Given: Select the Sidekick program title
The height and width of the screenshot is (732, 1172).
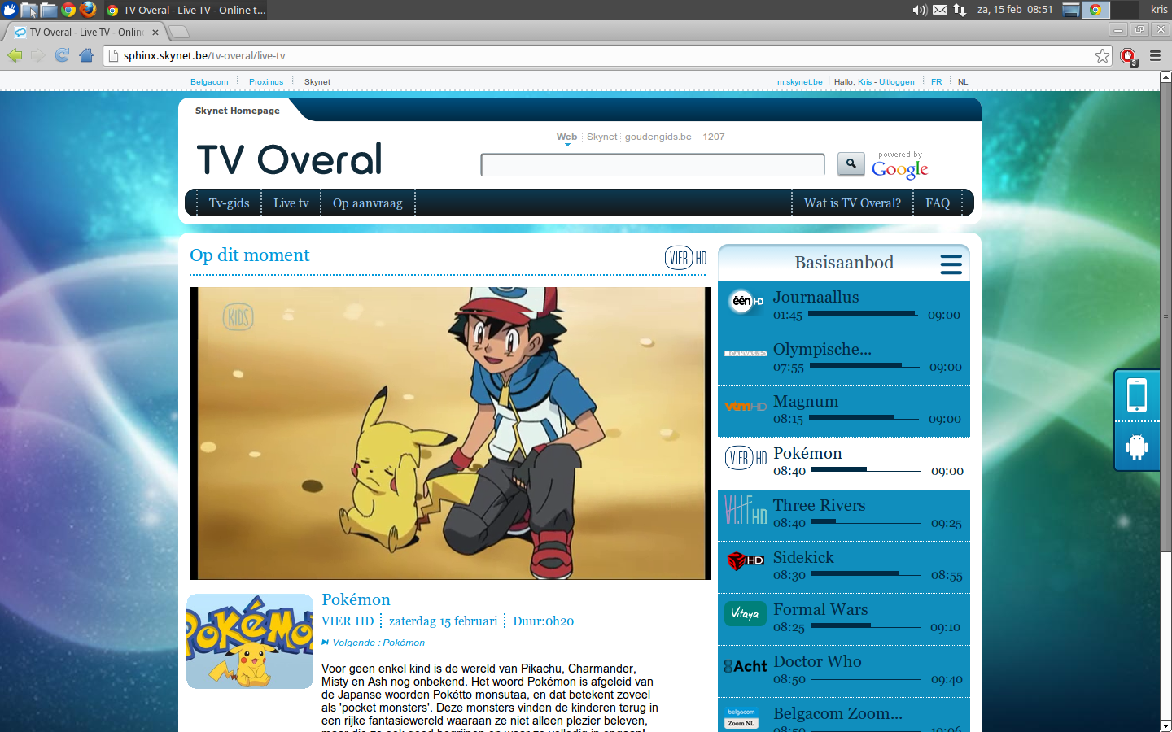Looking at the screenshot, I should (803, 557).
